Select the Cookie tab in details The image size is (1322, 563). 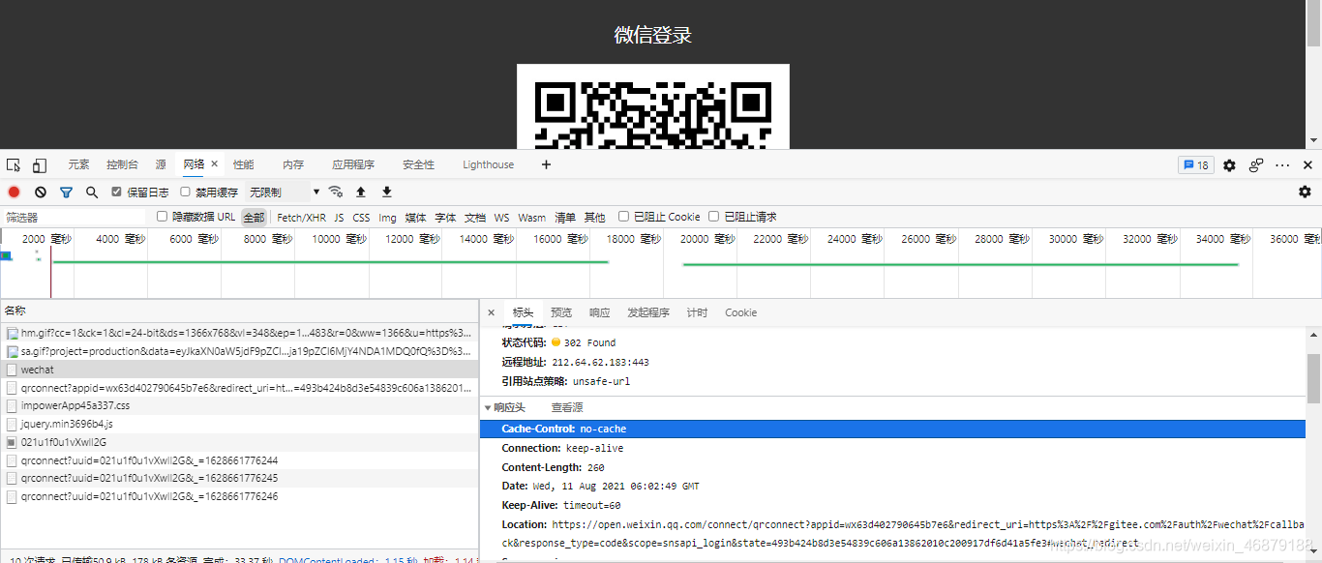click(740, 312)
